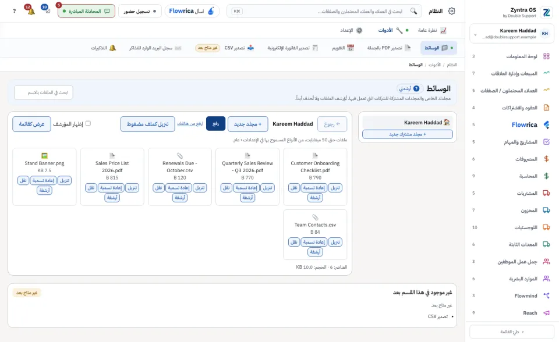
Task: Click the dashboard grid icon in sidebar
Action: point(546,56)
